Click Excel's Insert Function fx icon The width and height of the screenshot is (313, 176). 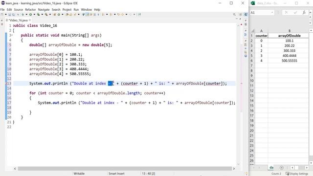304,12
